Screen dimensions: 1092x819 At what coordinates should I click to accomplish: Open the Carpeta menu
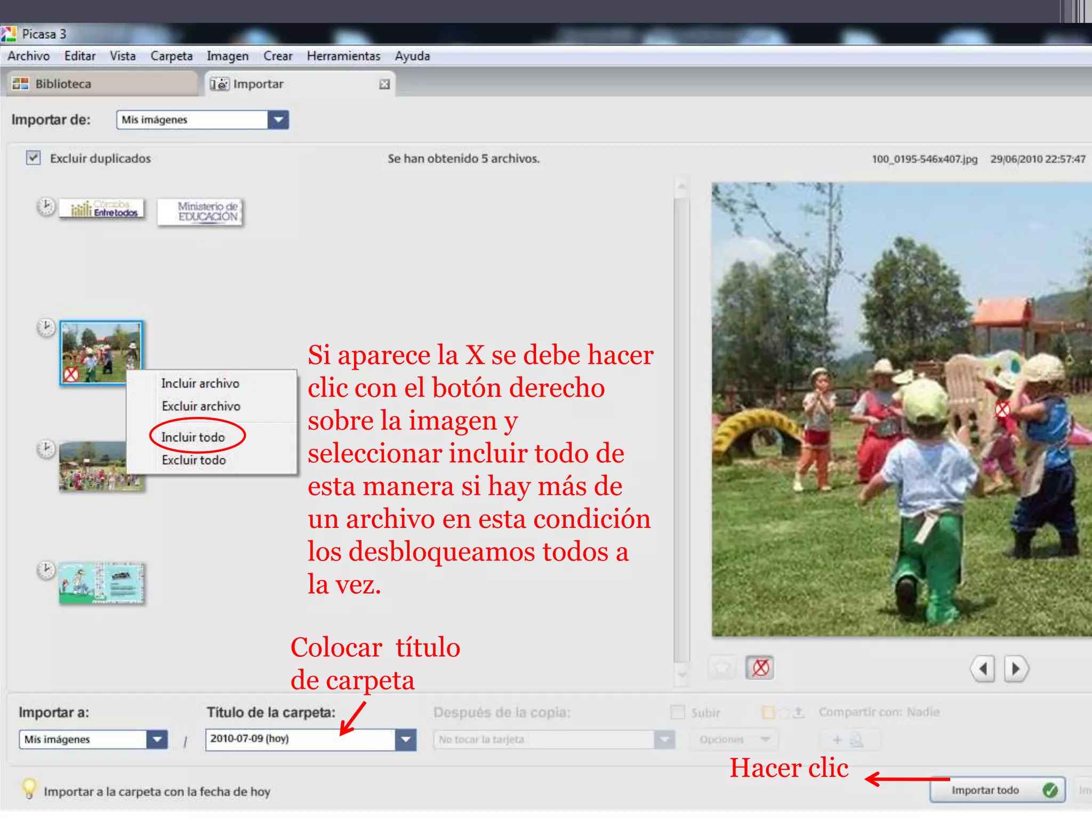(171, 56)
